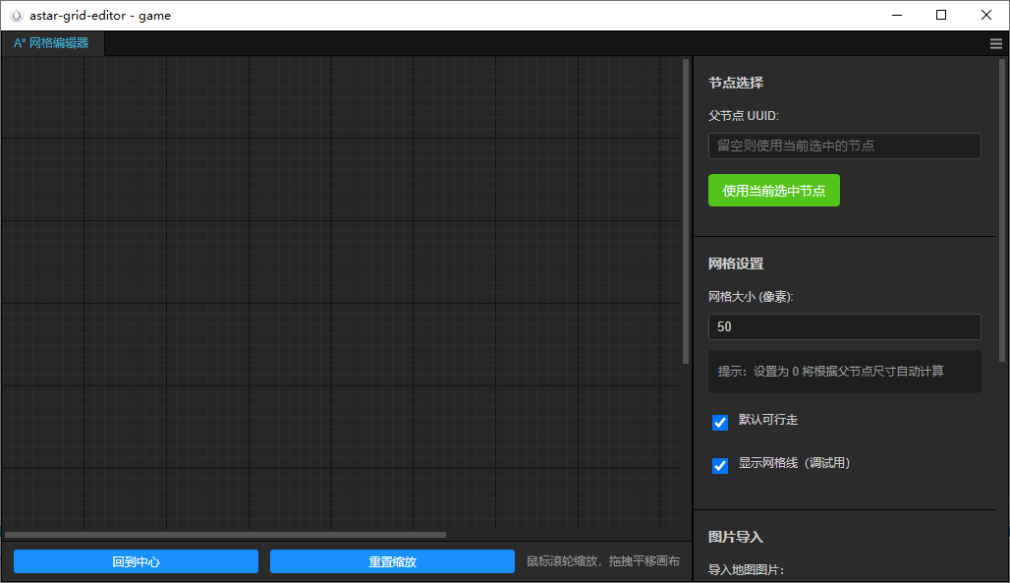Click the 使用当前选中节点 button
1010x583 pixels.
tap(773, 191)
